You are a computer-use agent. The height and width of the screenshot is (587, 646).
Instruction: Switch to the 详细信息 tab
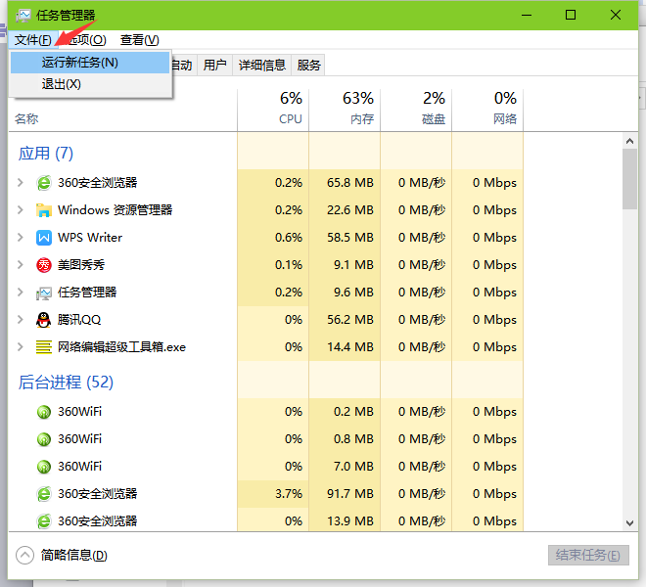[262, 66]
